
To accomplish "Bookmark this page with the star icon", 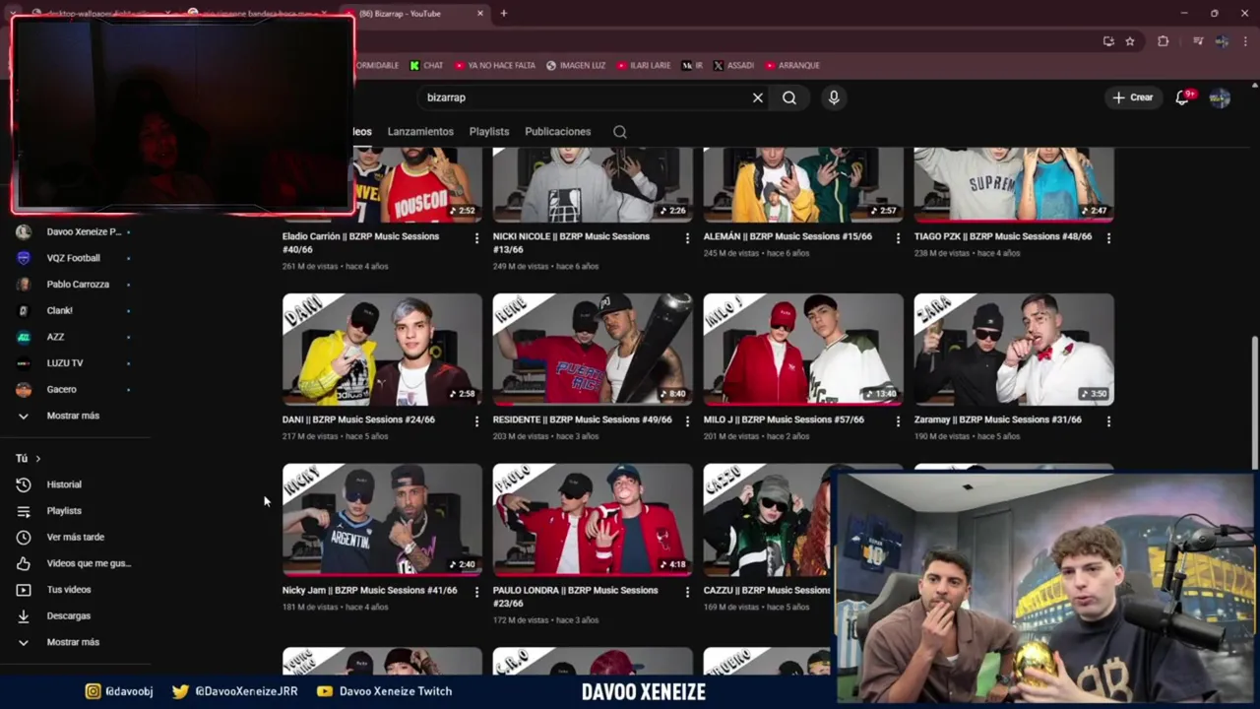I will [x=1130, y=41].
